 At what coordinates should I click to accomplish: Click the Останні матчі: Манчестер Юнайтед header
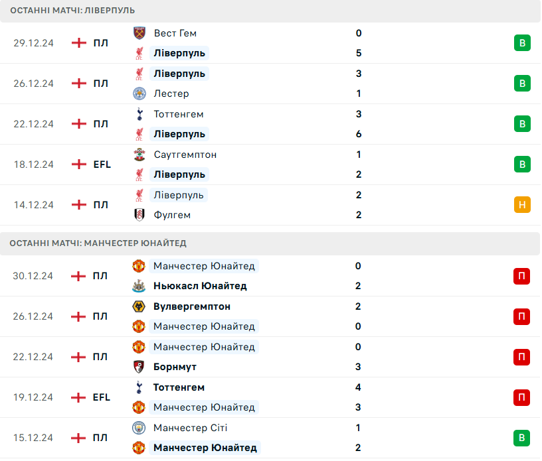click(98, 243)
